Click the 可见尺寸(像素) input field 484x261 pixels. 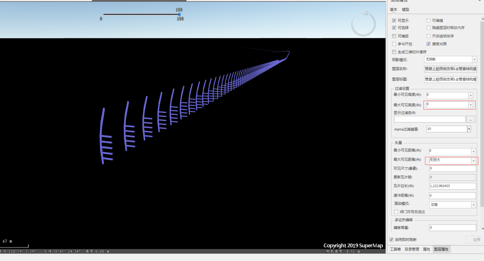453,169
